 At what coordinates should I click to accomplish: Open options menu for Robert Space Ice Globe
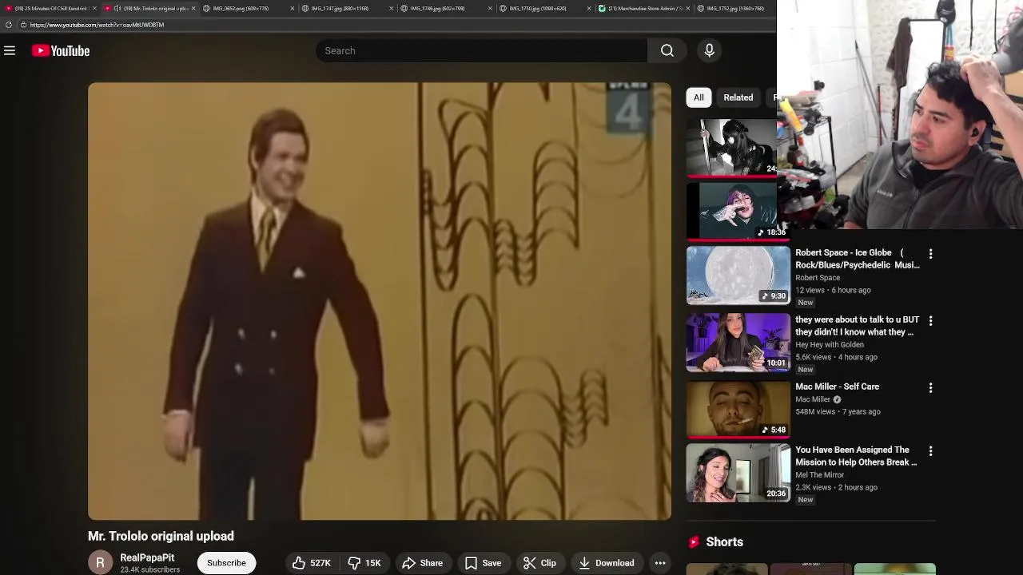click(x=930, y=254)
